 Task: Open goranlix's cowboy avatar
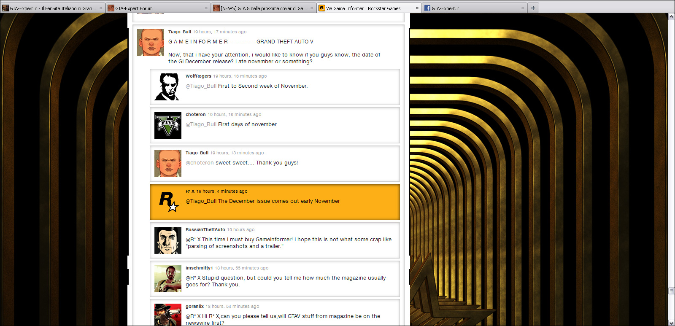(168, 315)
